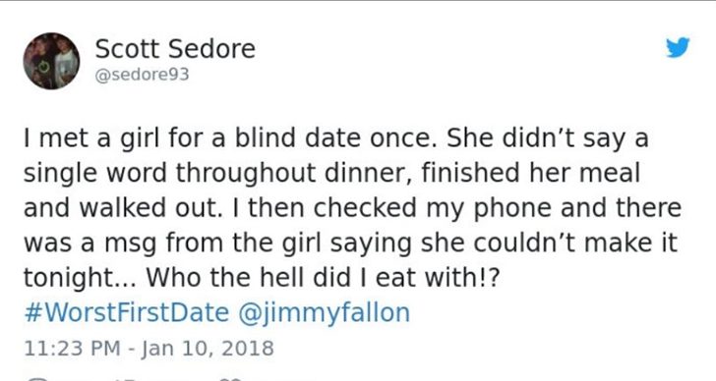Open the @jimmyfallon mention
The height and width of the screenshot is (381, 716).
click(x=324, y=313)
